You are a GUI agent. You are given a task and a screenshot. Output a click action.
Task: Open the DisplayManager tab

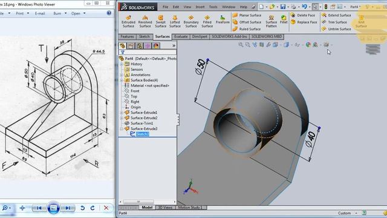pos(156,46)
